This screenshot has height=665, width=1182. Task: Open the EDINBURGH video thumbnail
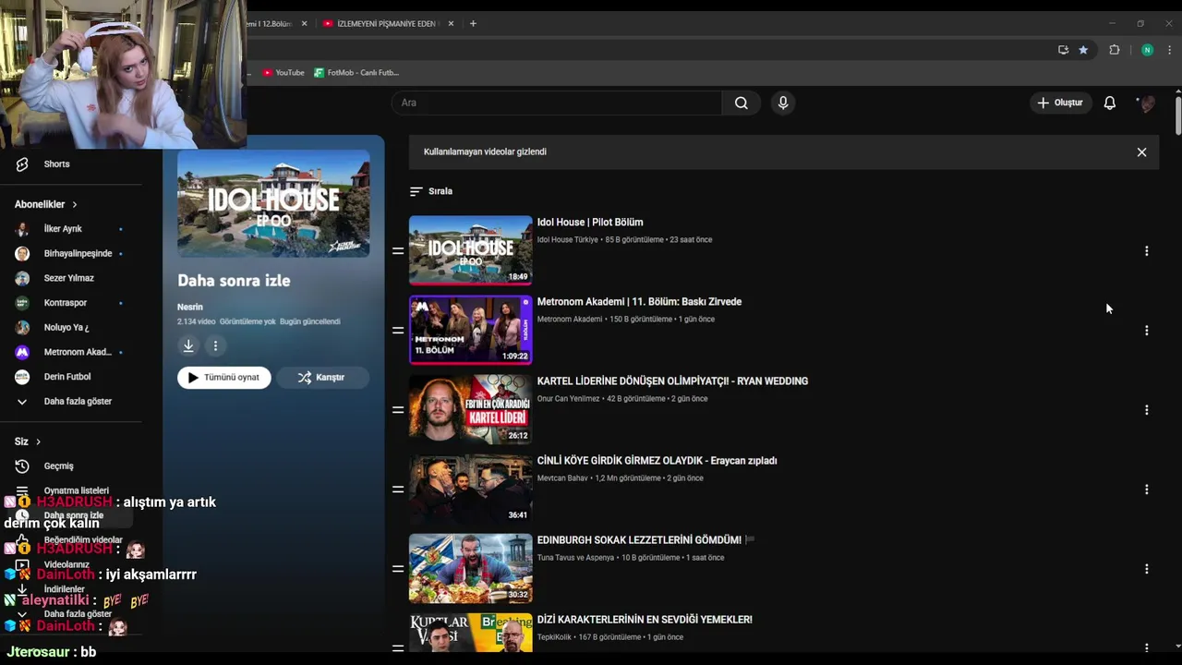(471, 568)
